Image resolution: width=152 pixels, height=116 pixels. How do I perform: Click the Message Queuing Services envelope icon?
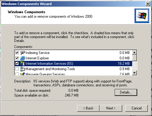pyautogui.click(x=23, y=74)
